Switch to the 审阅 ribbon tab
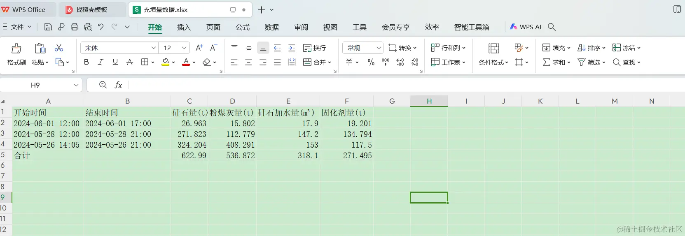Viewport: 685px width, 236px height. (x=301, y=27)
